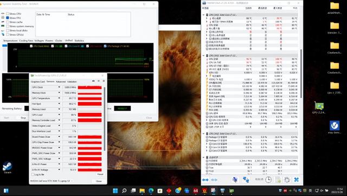Enable Stress local disks checkbox
The image size is (347, 196).
click(8, 30)
